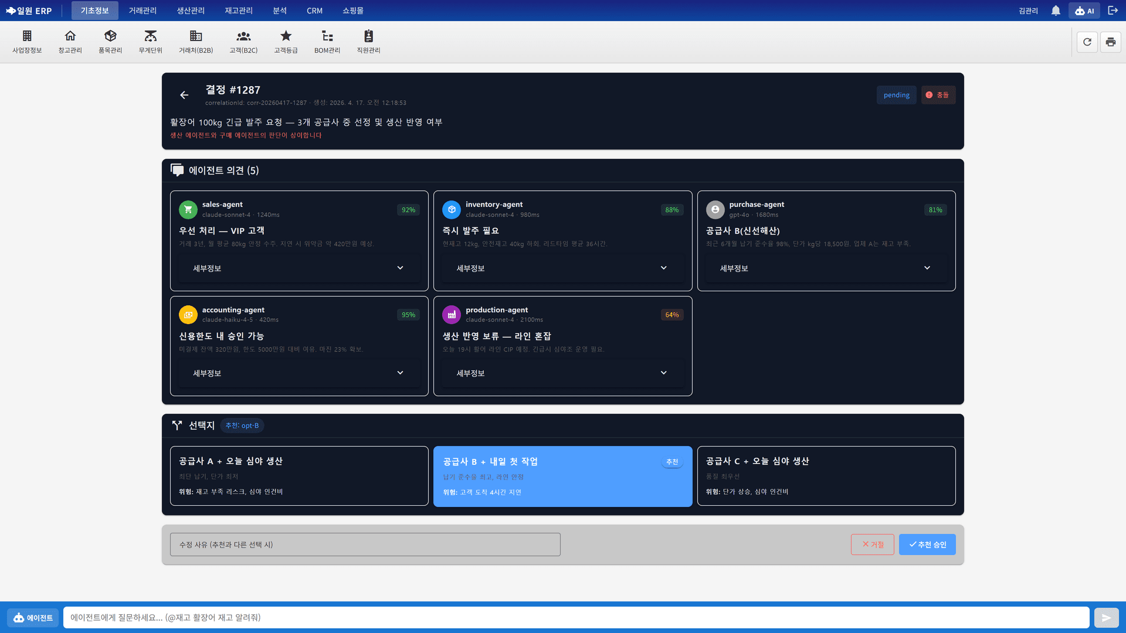The height and width of the screenshot is (633, 1126).
Task: Expand purchase-agent 세부정보
Action: pyautogui.click(x=826, y=268)
